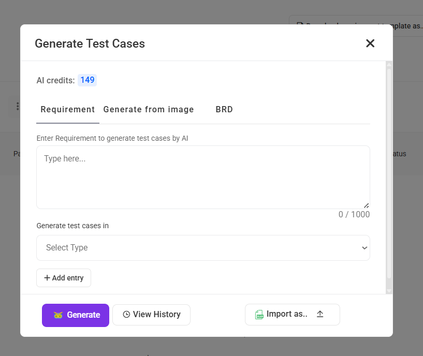Viewport: 423px width, 356px height.
Task: Click the dialog scrollbar down arrow
Action: click(x=389, y=291)
